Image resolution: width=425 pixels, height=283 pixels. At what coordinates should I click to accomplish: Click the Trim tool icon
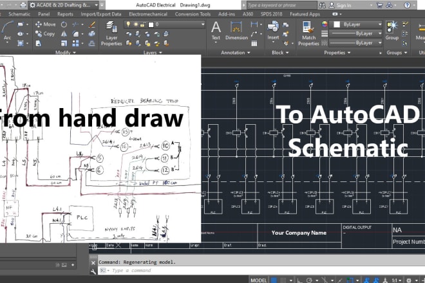click(75, 24)
